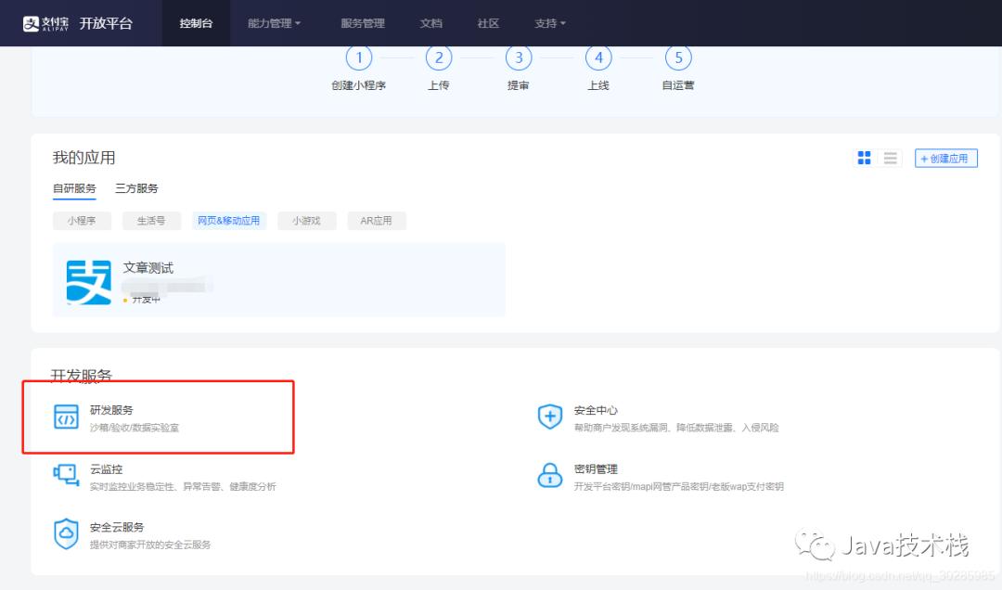1002x590 pixels.
Task: Switch to list view layout
Action: click(890, 158)
